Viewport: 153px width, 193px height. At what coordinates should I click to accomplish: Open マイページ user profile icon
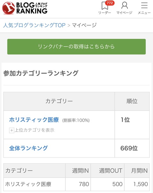pyautogui.click(x=124, y=5)
